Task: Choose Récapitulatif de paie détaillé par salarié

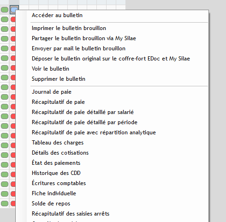Action: [x=83, y=112]
